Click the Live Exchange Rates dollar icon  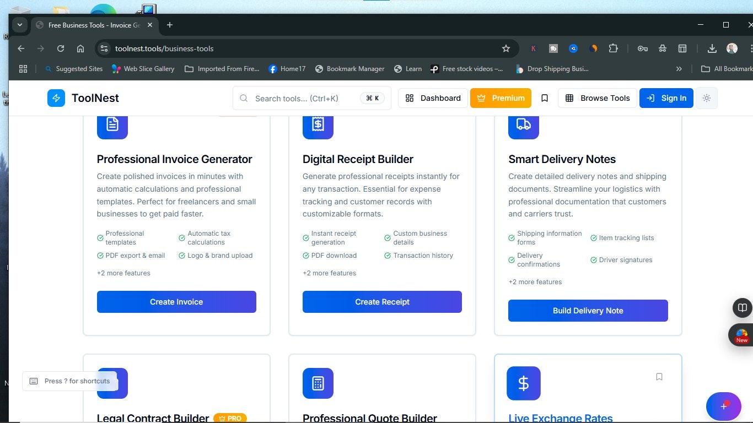(x=524, y=383)
